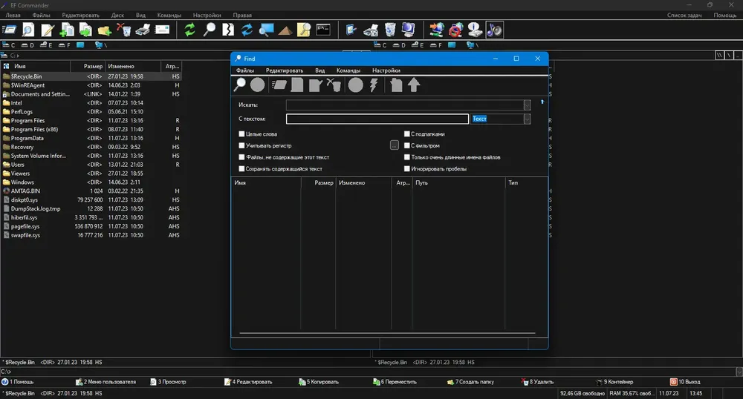Open the 'Команды' menu in Find window

click(348, 70)
